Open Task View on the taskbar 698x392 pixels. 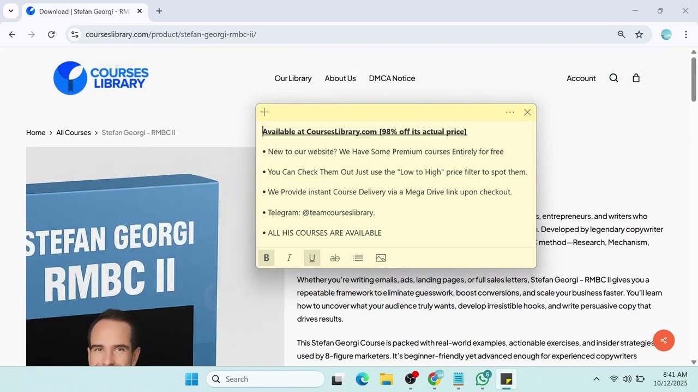point(337,379)
